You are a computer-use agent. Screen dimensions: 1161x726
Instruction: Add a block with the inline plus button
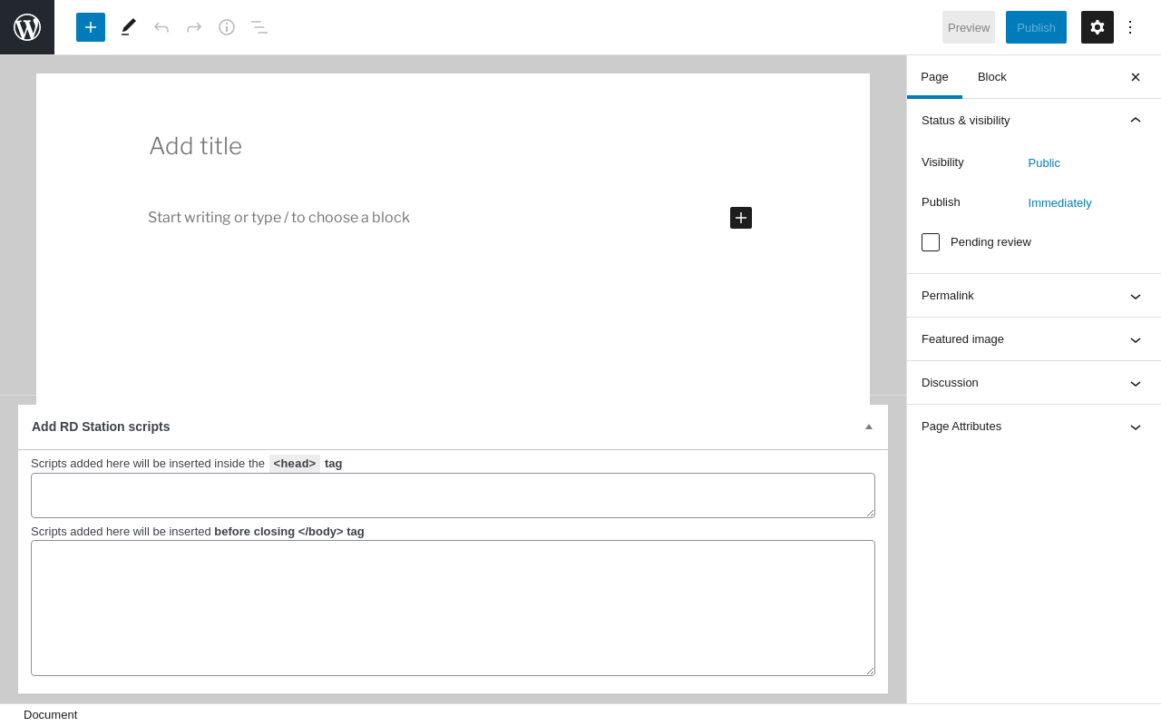(741, 218)
